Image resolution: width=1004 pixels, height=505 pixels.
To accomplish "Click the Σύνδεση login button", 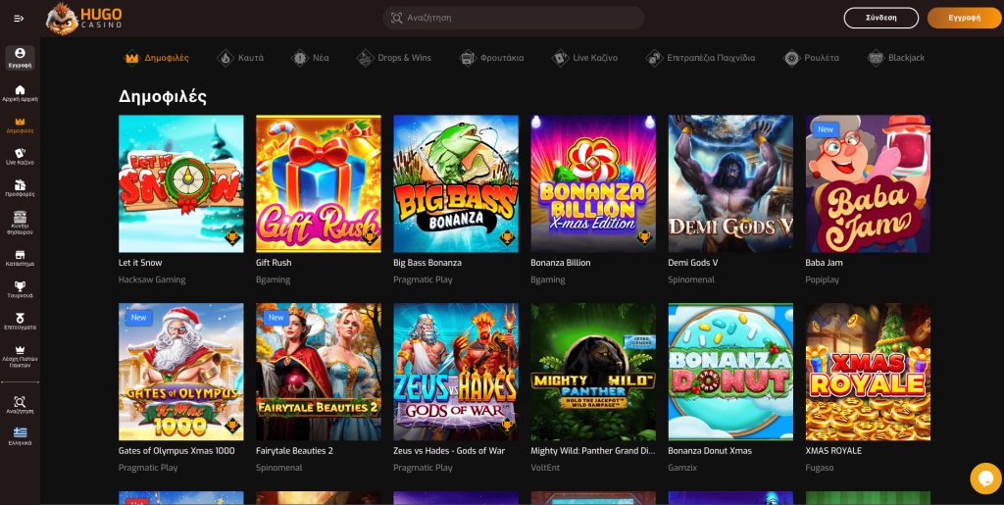I will pos(880,18).
